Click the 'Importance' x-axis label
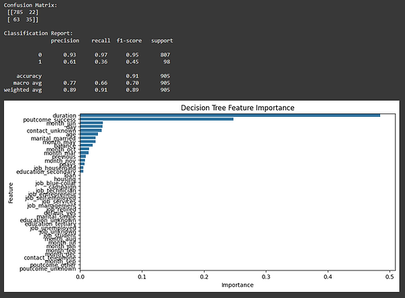Viewport: 405px width, 298px height. point(238,285)
